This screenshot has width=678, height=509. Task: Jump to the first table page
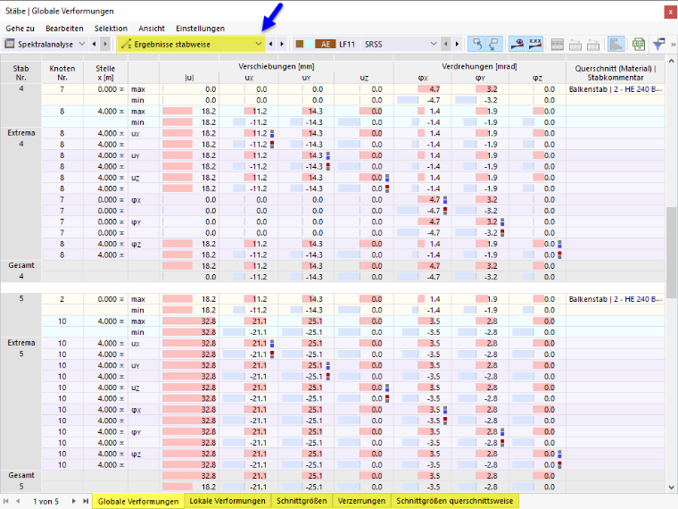coord(6,501)
